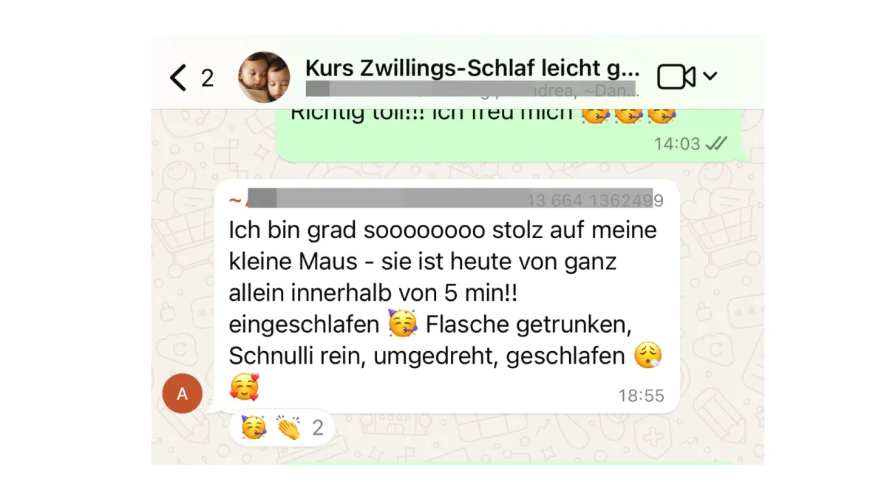887x499 pixels.
Task: Tap the party face reaction emoji
Action: click(254, 427)
